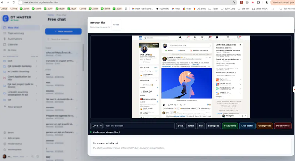Image resolution: width=295 pixels, height=161 pixels.
Task: Open the Tango puzzle chevron
Action: tap(240, 93)
